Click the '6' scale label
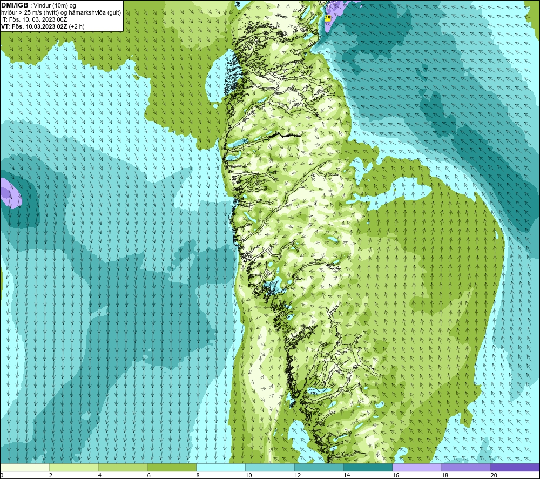 pos(149,476)
